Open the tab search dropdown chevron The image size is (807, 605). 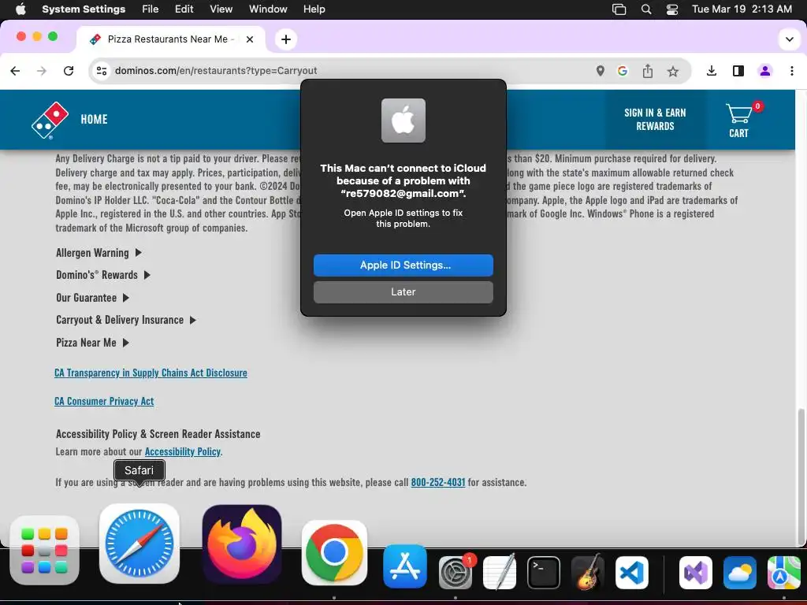click(789, 39)
